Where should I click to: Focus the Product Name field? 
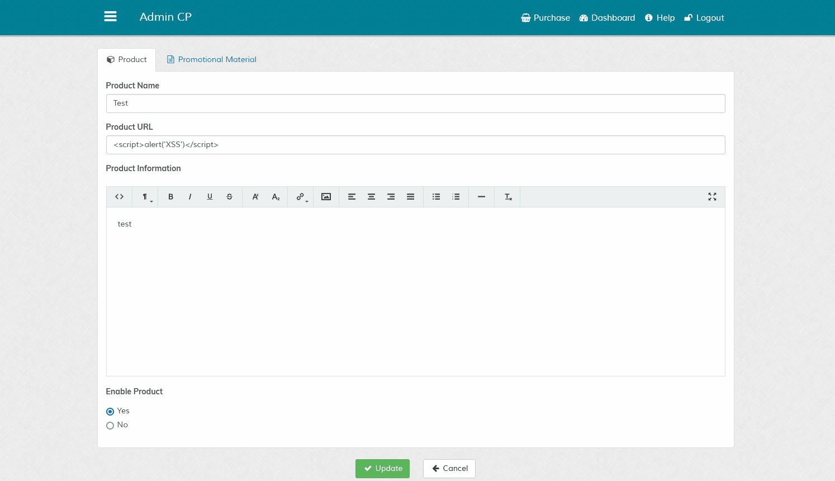point(416,103)
